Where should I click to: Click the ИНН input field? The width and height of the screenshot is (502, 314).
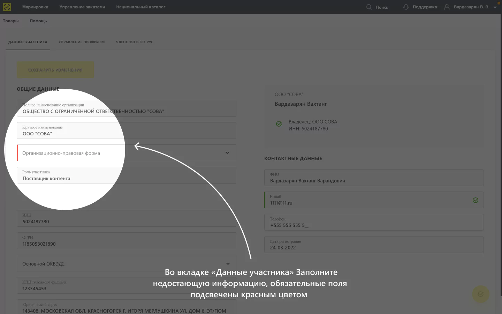[x=127, y=218]
